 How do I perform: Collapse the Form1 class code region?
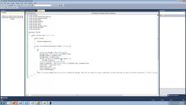click(x=28, y=35)
